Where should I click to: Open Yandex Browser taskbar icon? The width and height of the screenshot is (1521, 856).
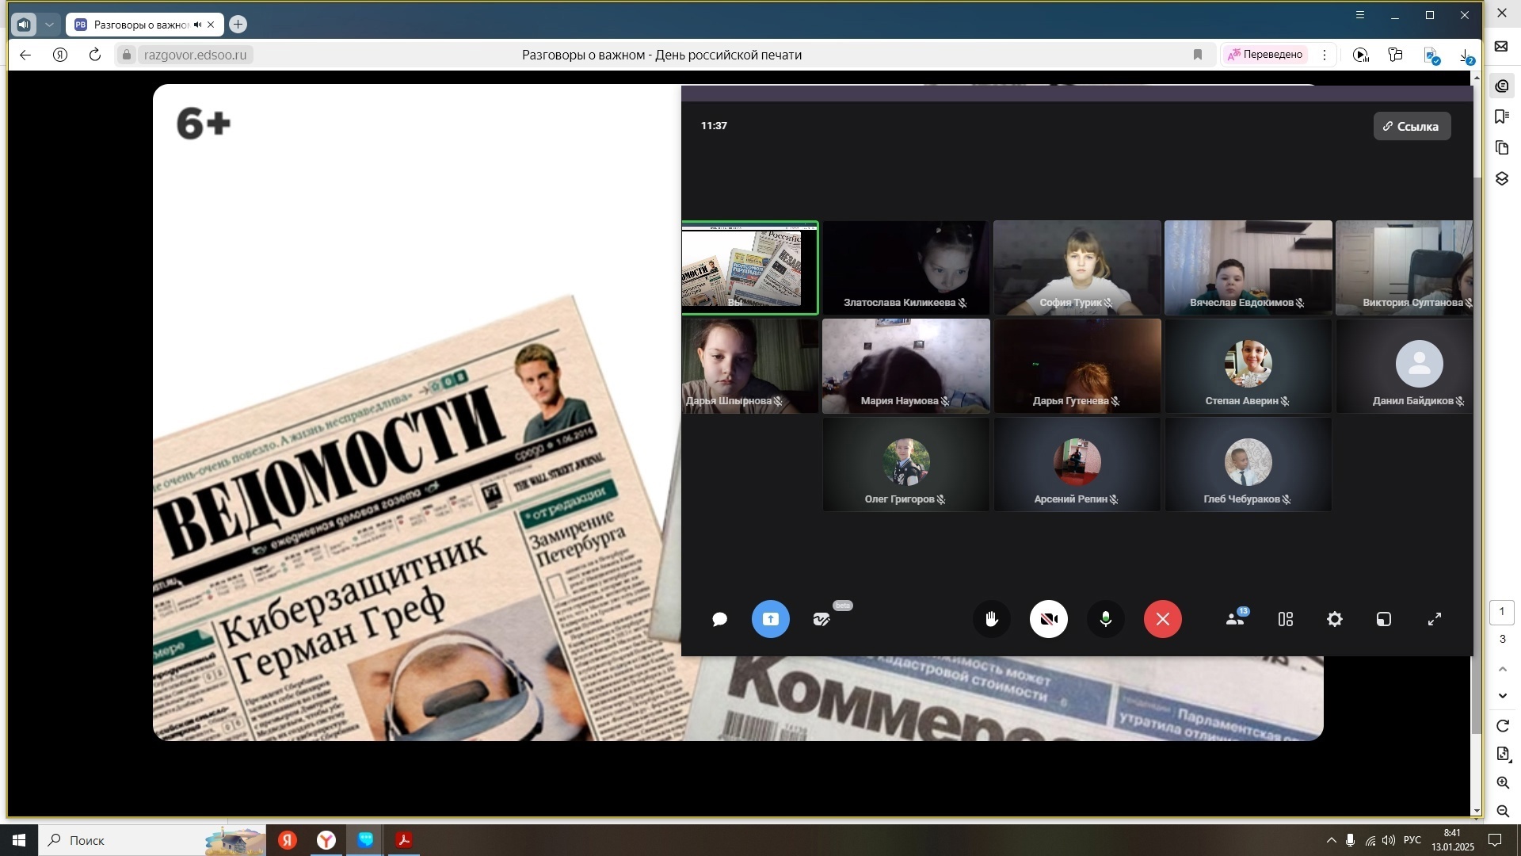[x=326, y=840]
